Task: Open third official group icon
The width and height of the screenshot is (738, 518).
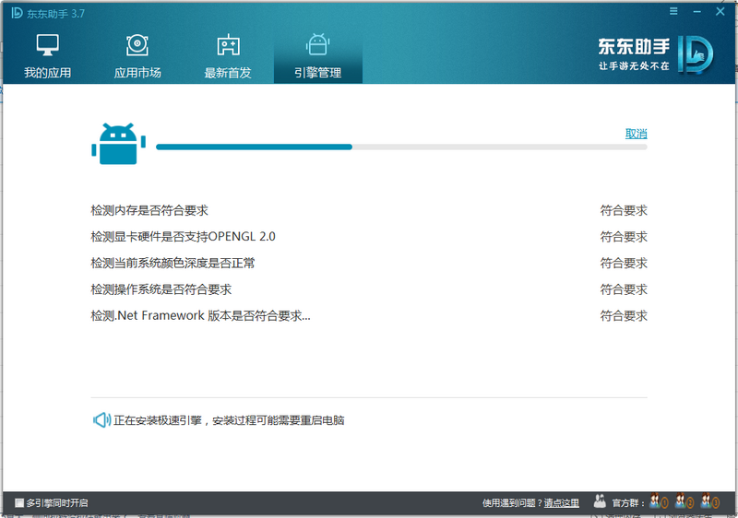Action: coord(709,501)
